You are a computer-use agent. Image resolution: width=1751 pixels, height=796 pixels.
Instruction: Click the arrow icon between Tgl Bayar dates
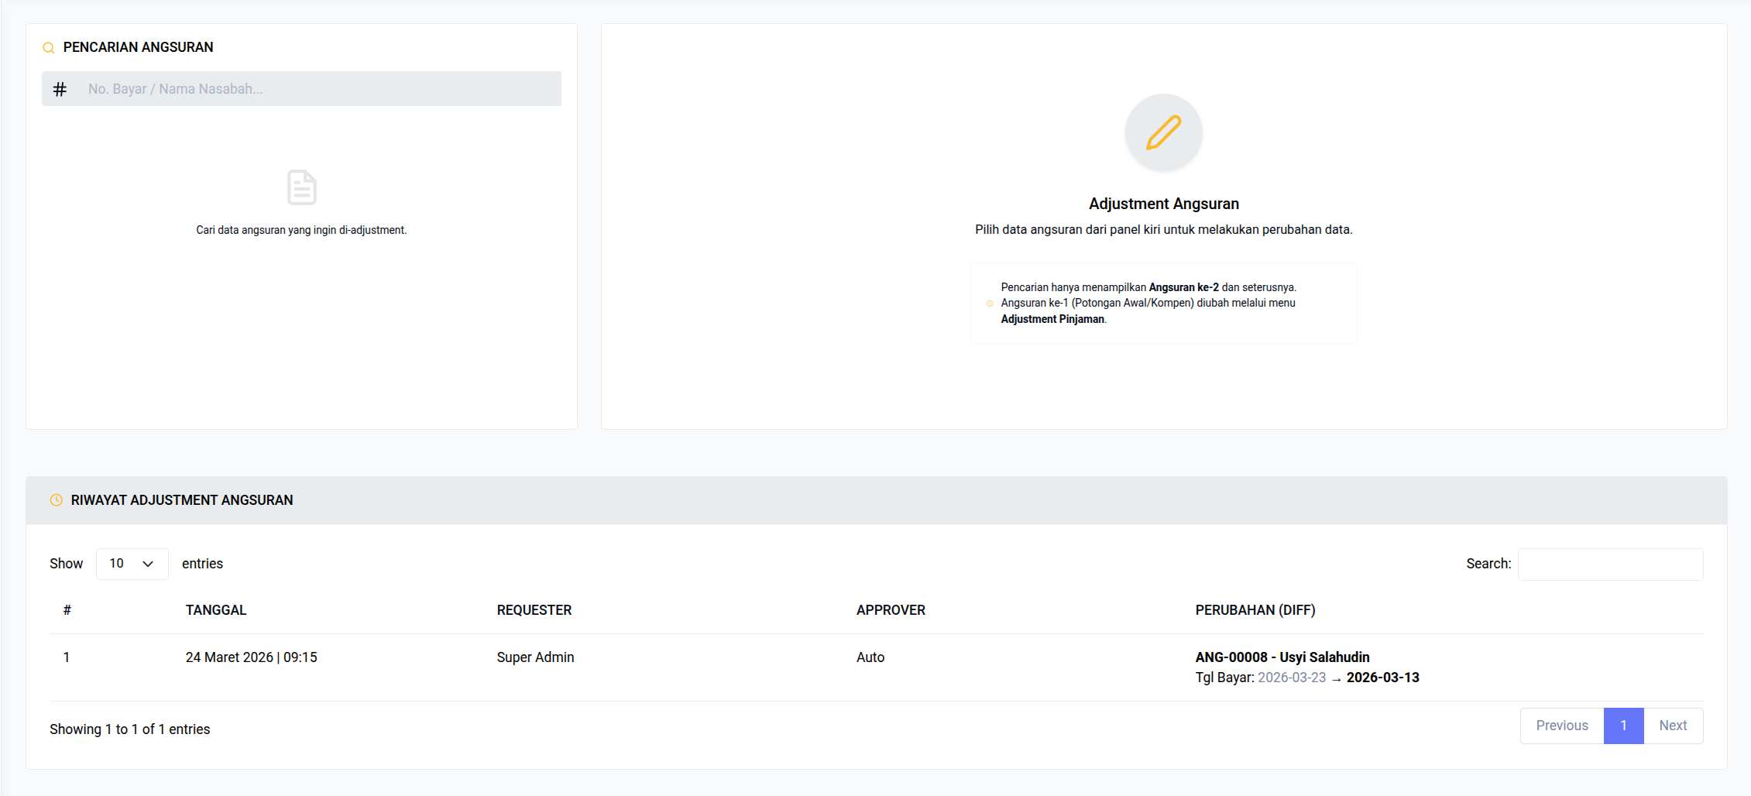tap(1336, 679)
